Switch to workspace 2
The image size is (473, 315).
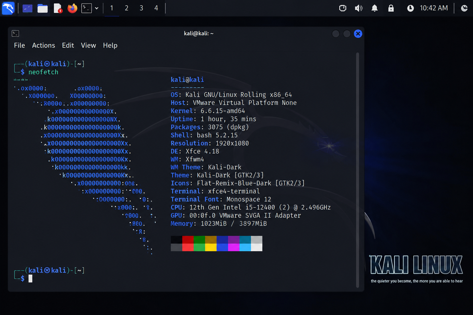pyautogui.click(x=127, y=8)
